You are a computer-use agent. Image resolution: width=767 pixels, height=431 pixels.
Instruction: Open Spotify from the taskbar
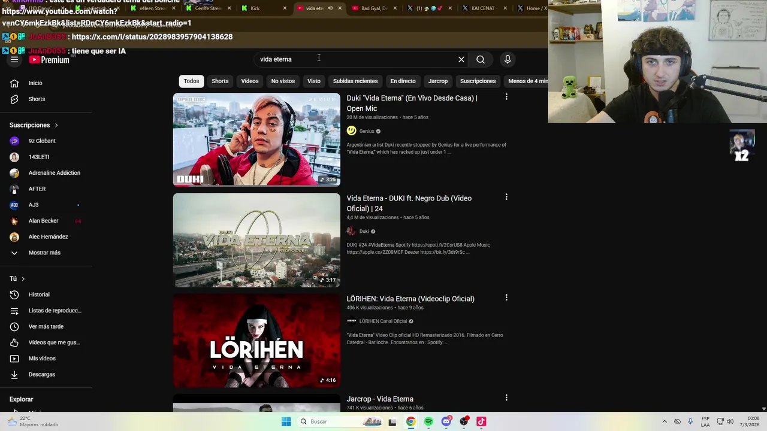click(428, 421)
